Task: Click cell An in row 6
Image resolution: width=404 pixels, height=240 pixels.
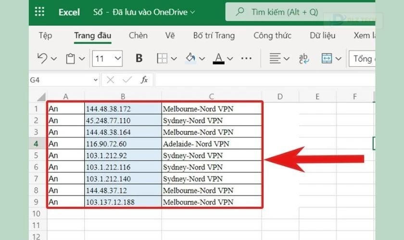Action: [x=66, y=167]
